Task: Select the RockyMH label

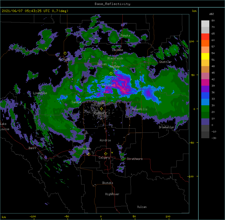Action: click(x=64, y=59)
